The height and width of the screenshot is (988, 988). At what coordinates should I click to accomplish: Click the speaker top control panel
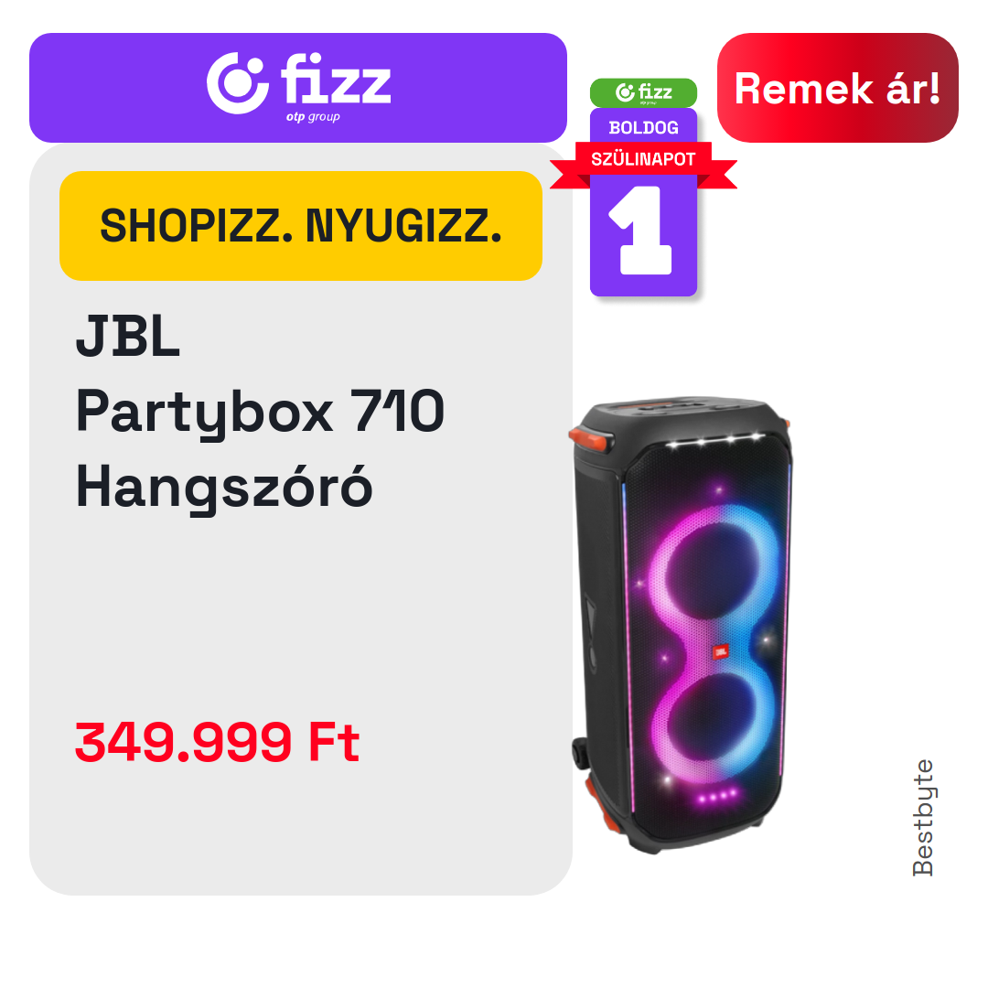pyautogui.click(x=683, y=409)
